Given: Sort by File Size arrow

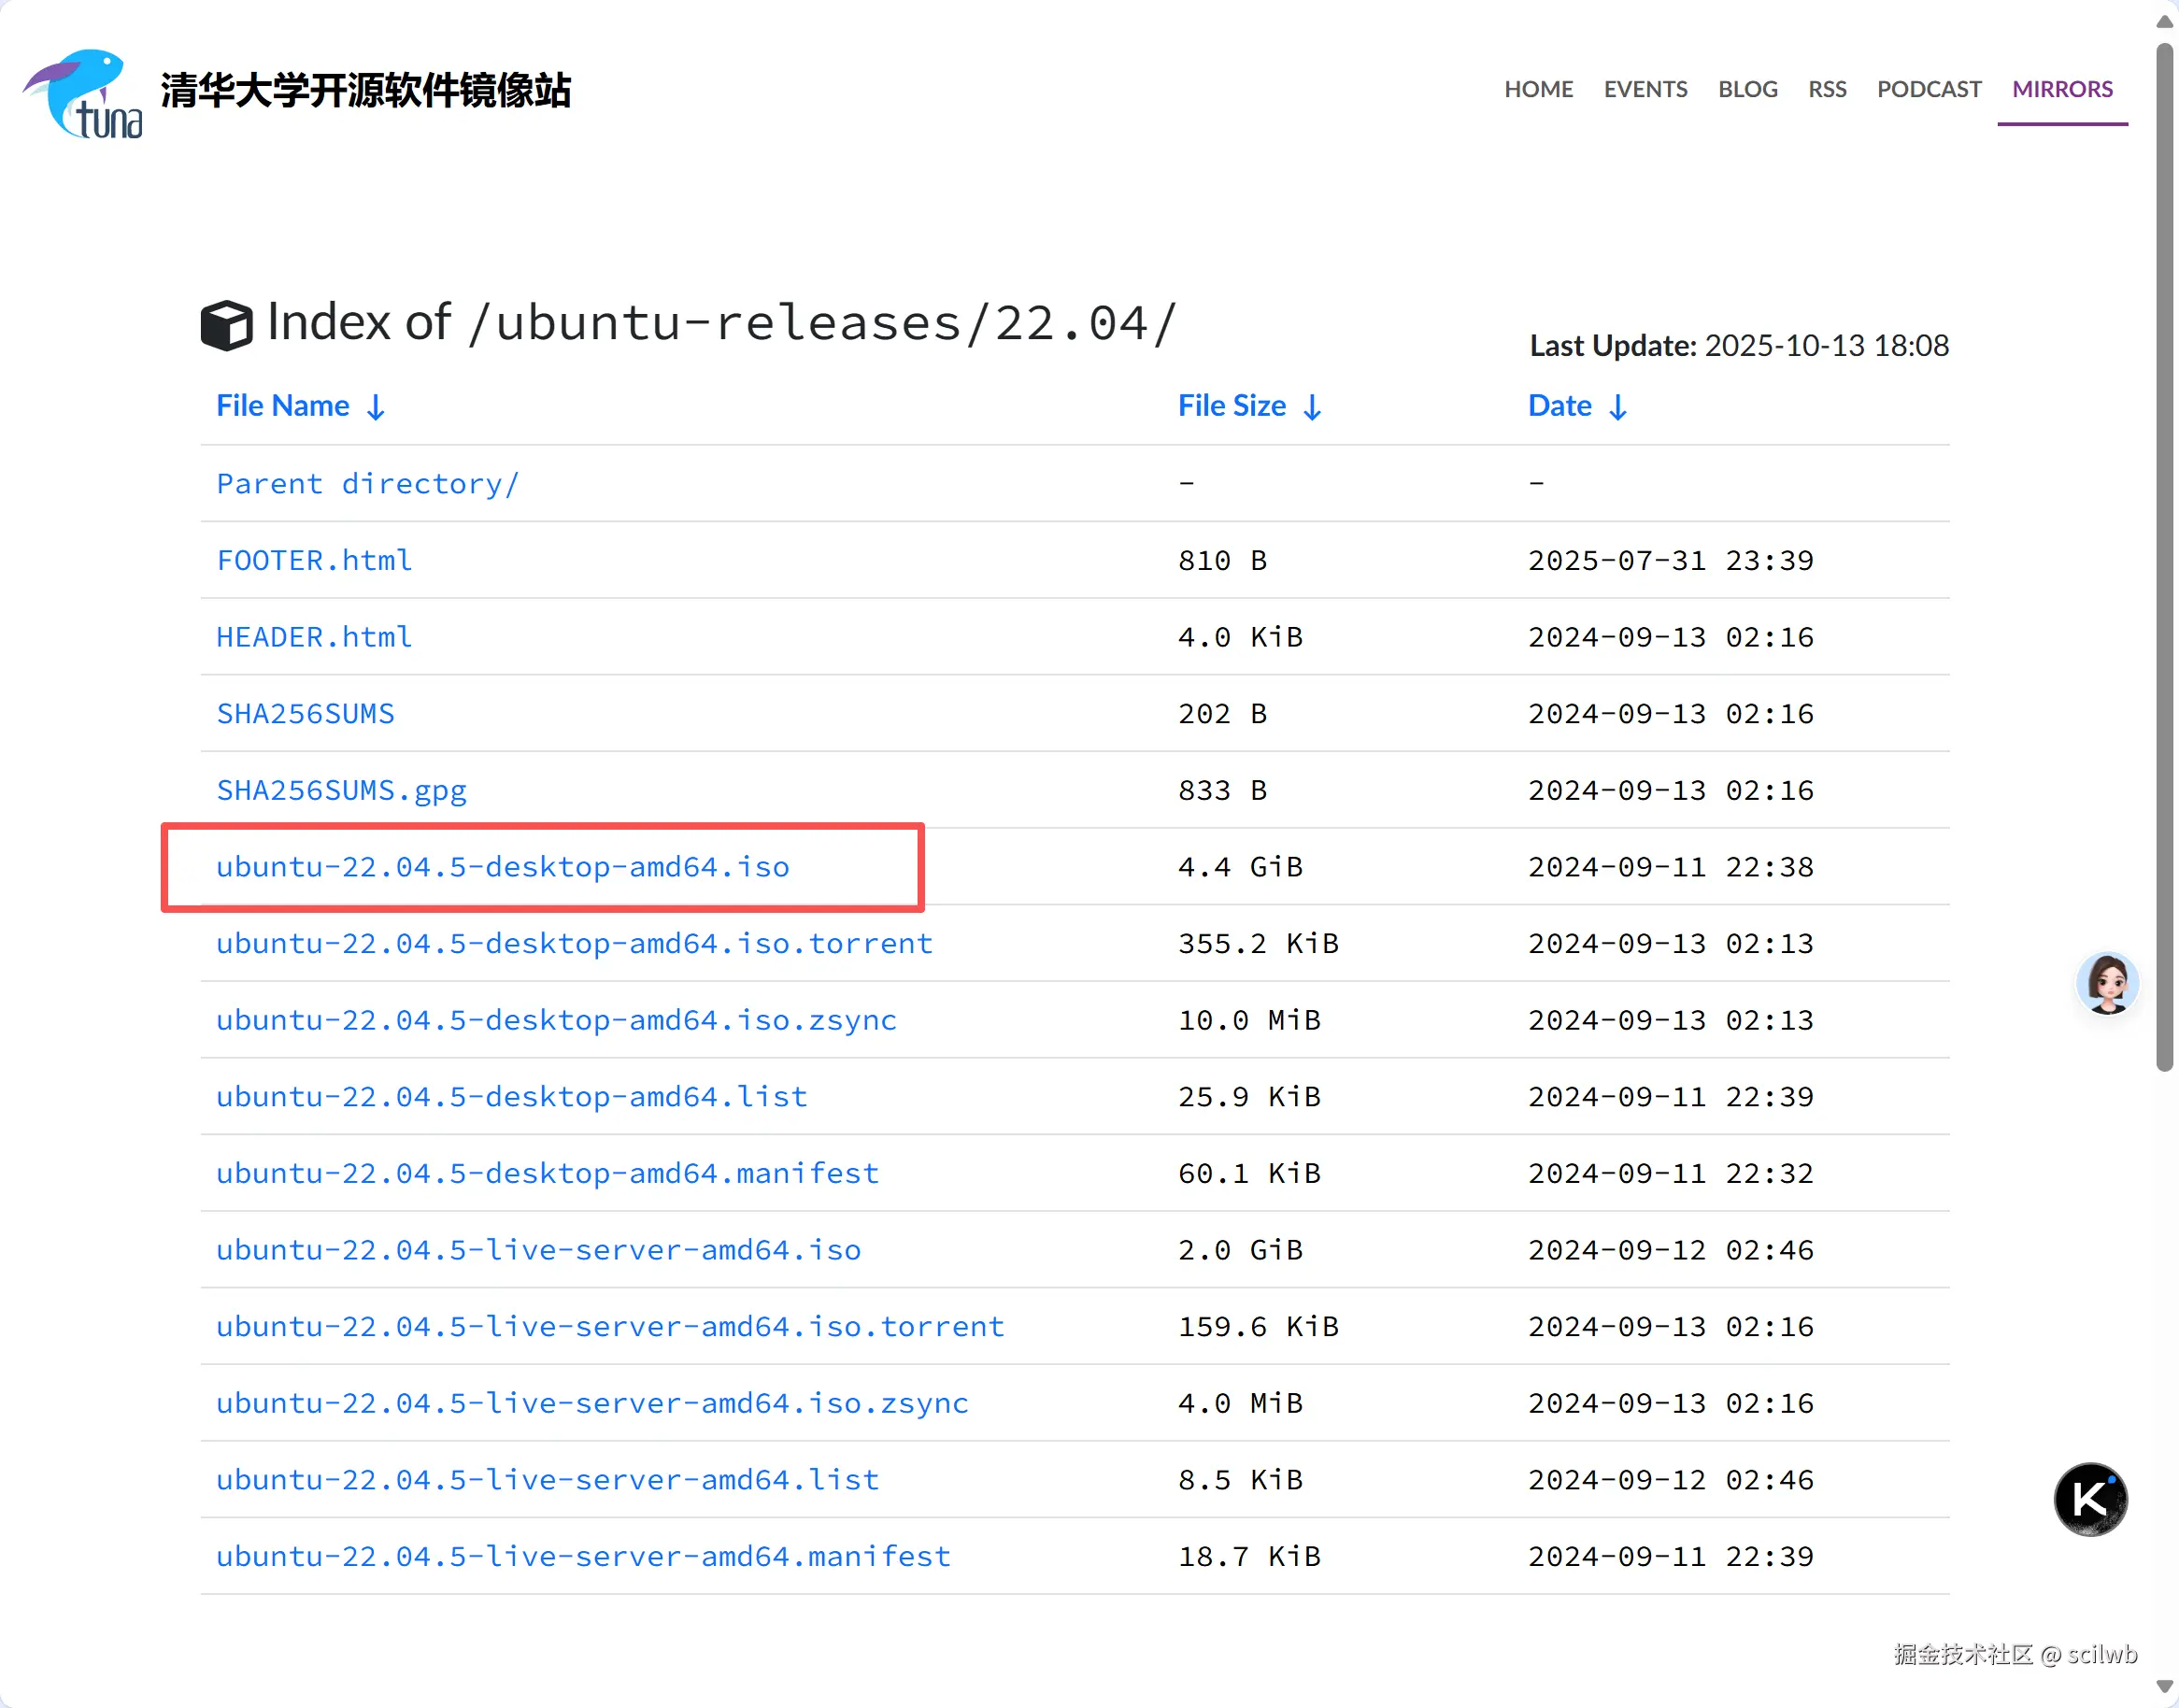Looking at the screenshot, I should click(x=1312, y=407).
